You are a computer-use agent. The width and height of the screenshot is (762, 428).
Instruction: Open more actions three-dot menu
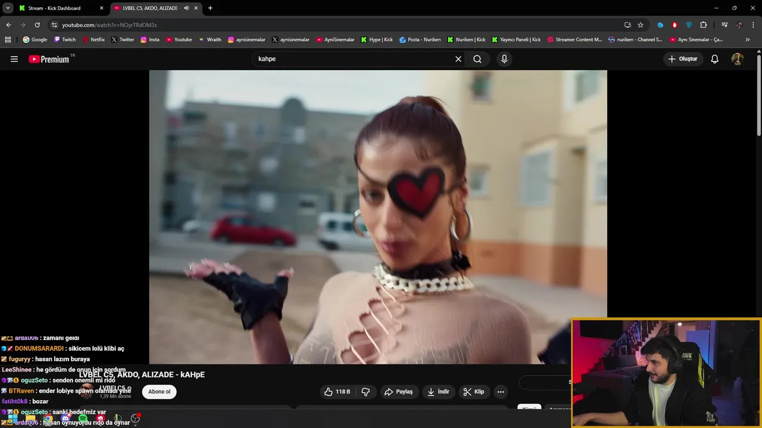[501, 392]
